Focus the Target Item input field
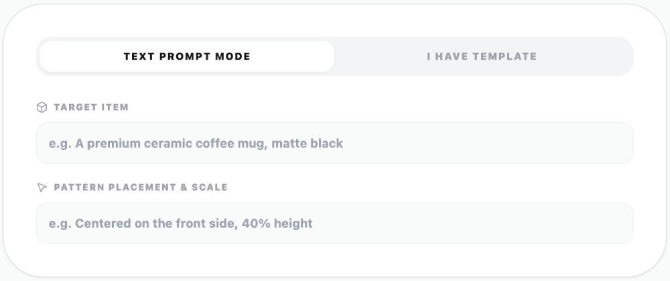Viewport: 670px width, 281px height. pyautogui.click(x=334, y=143)
